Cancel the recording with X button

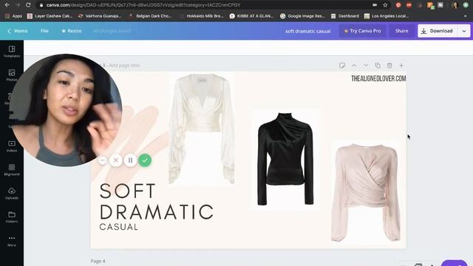tap(116, 160)
